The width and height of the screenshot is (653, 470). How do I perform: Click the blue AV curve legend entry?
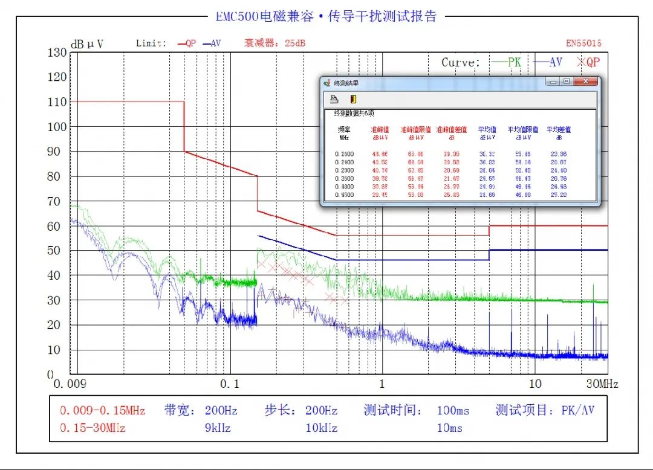click(x=548, y=62)
